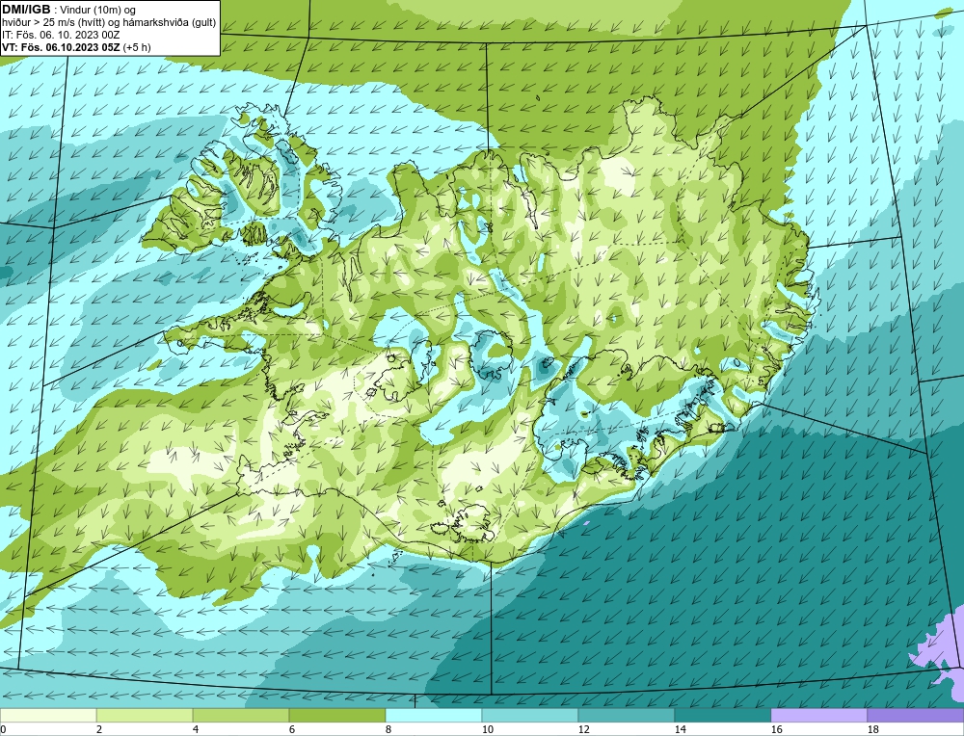This screenshot has width=964, height=736.
Task: Click the legend scale label "14"
Action: point(680,729)
